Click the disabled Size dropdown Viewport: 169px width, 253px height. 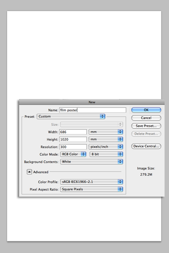(x=91, y=124)
